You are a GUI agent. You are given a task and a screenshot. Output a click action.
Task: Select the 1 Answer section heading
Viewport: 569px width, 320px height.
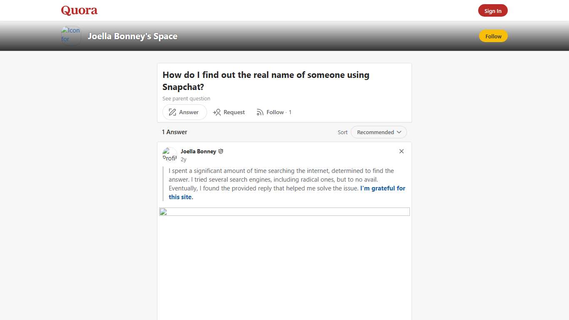point(174,132)
